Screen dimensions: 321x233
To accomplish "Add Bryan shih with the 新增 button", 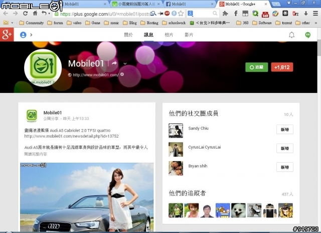I will pos(285,167).
